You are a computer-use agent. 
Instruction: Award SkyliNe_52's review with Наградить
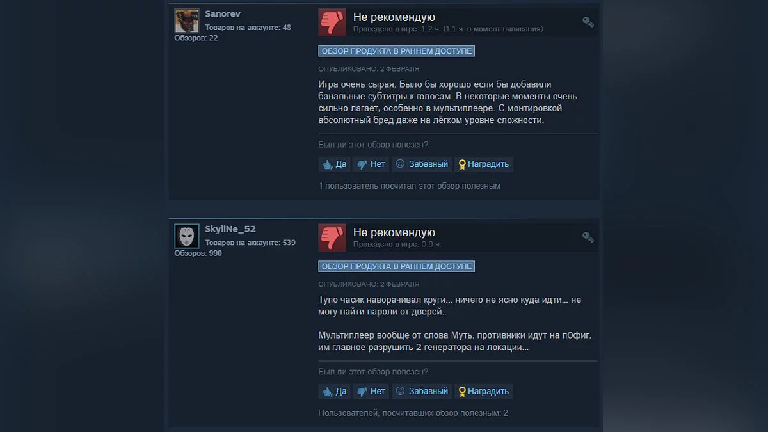484,391
